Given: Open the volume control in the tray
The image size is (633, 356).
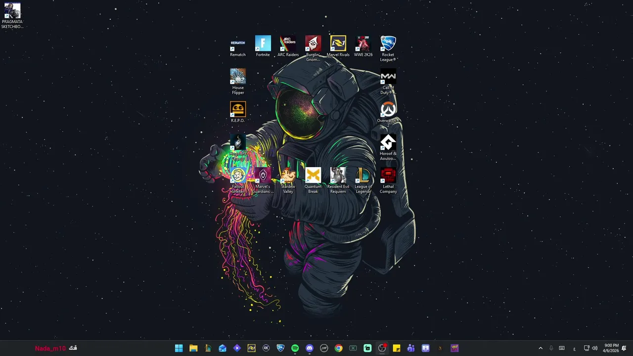Looking at the screenshot, I should (594, 348).
